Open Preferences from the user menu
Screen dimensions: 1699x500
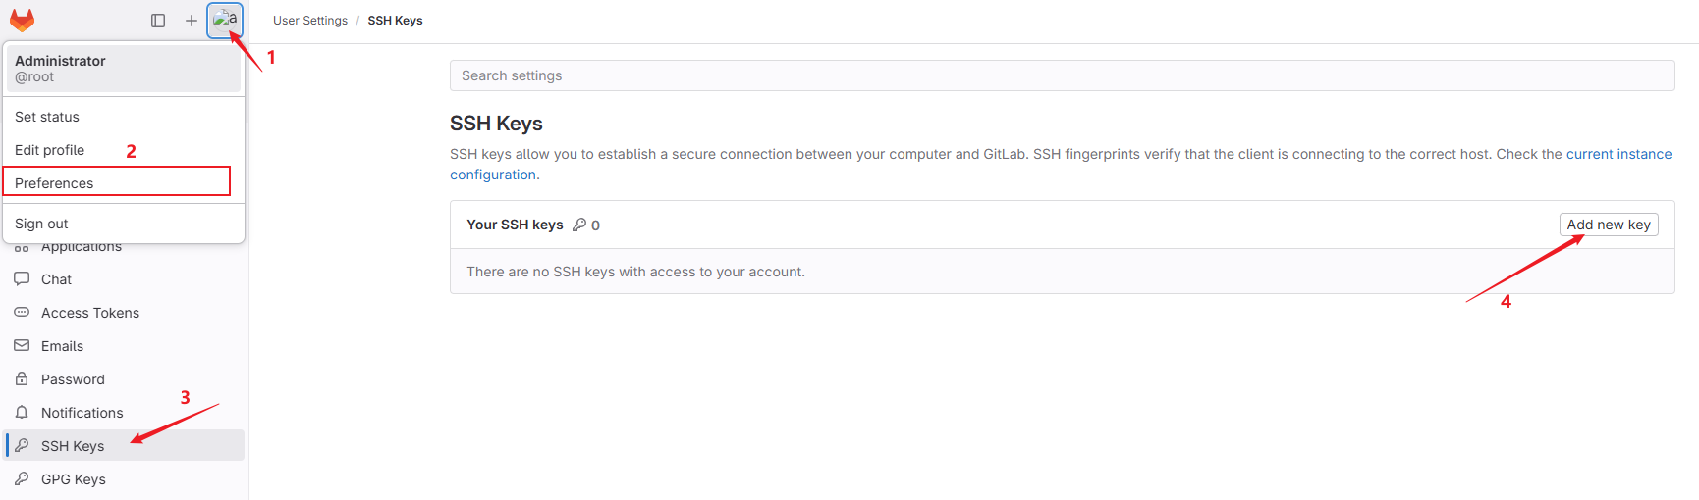tap(55, 183)
